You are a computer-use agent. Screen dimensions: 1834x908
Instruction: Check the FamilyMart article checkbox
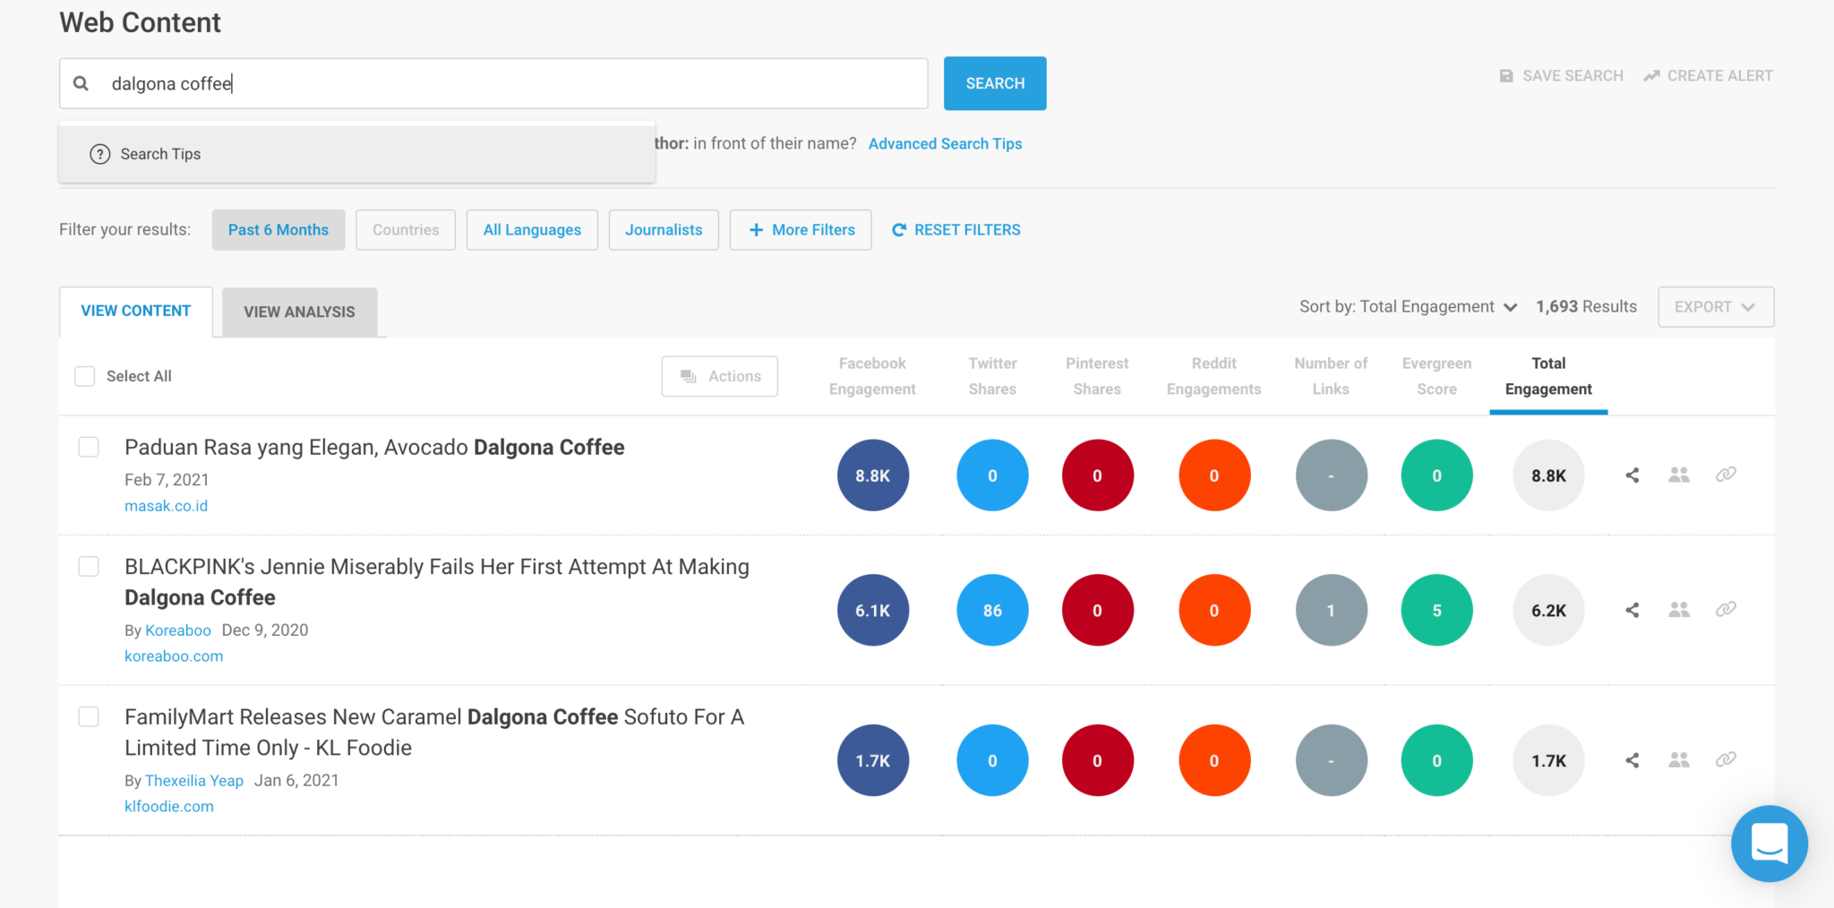[89, 716]
